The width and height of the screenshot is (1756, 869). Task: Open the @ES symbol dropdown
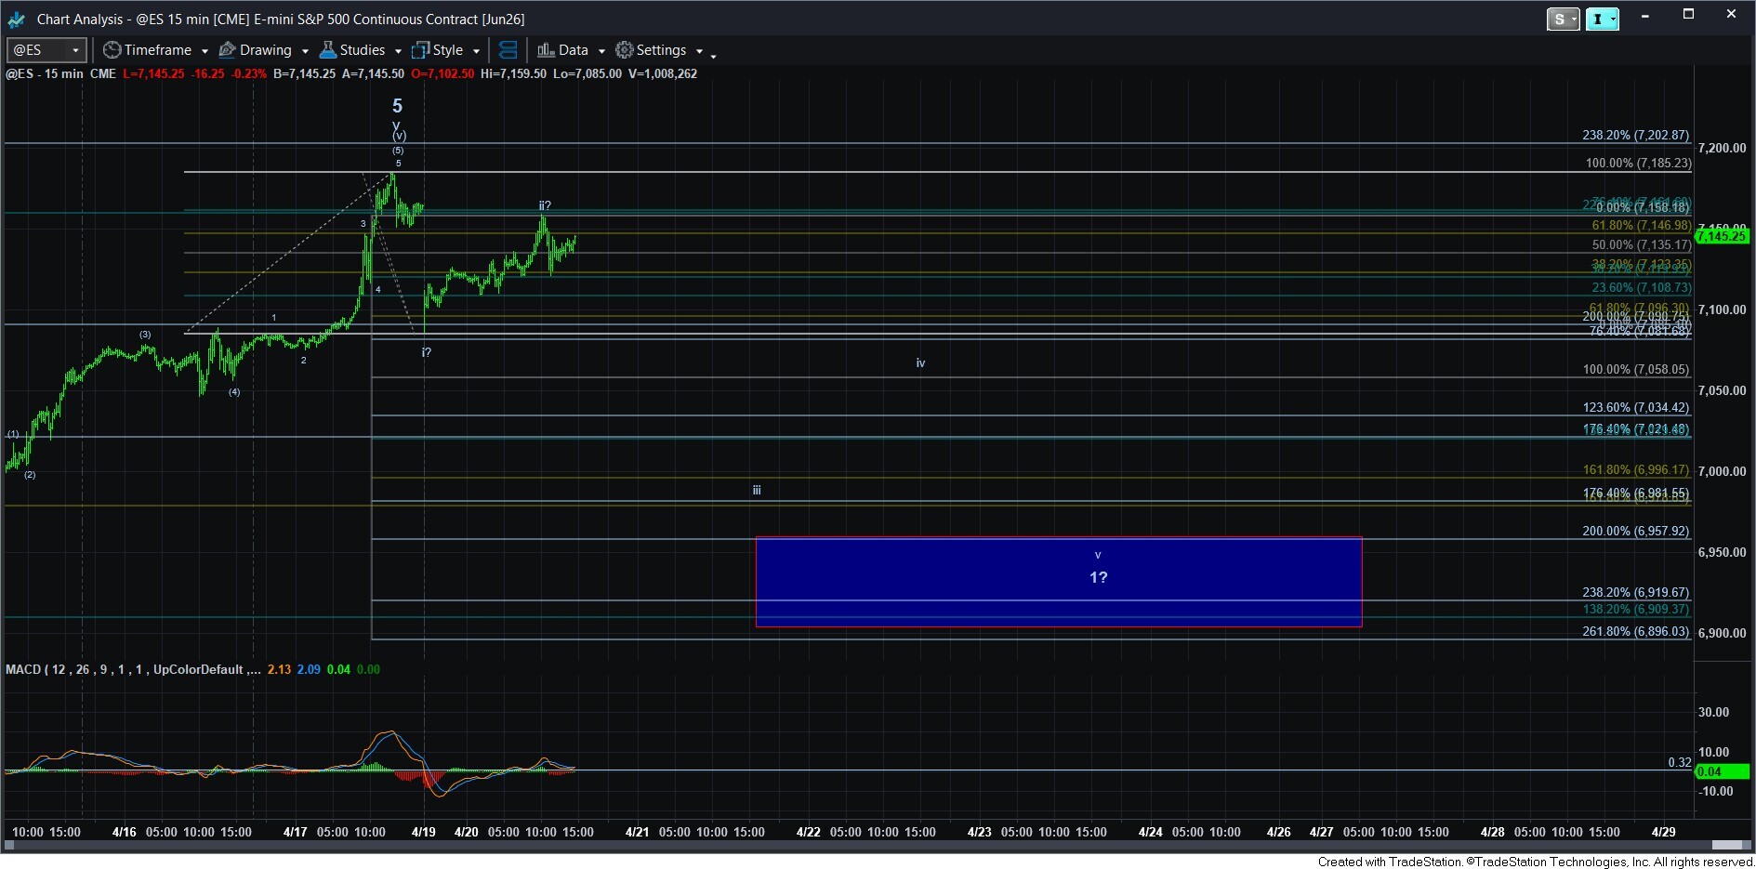point(75,50)
